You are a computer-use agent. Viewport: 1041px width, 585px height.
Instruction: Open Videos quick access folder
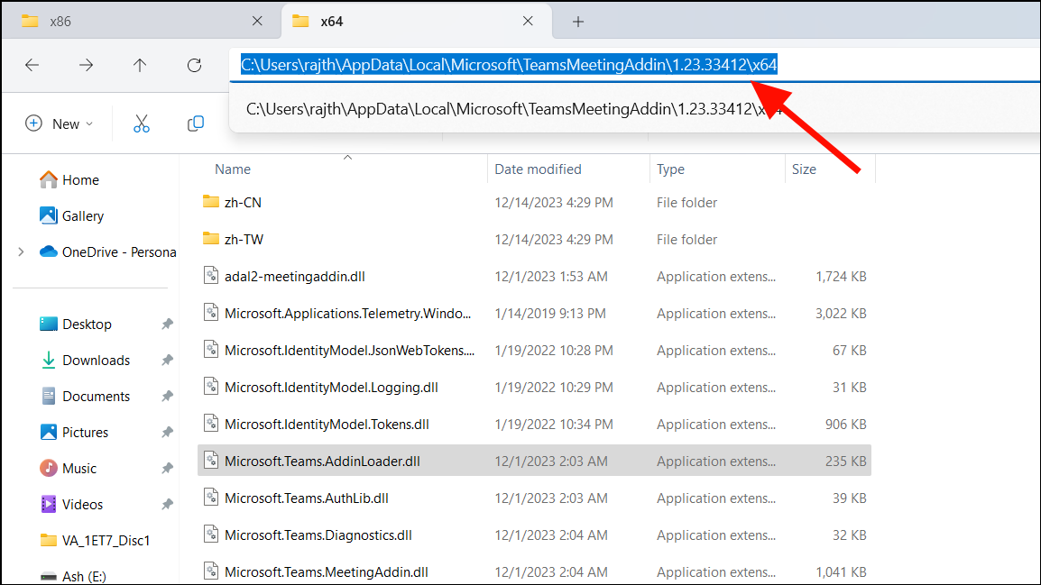71,504
